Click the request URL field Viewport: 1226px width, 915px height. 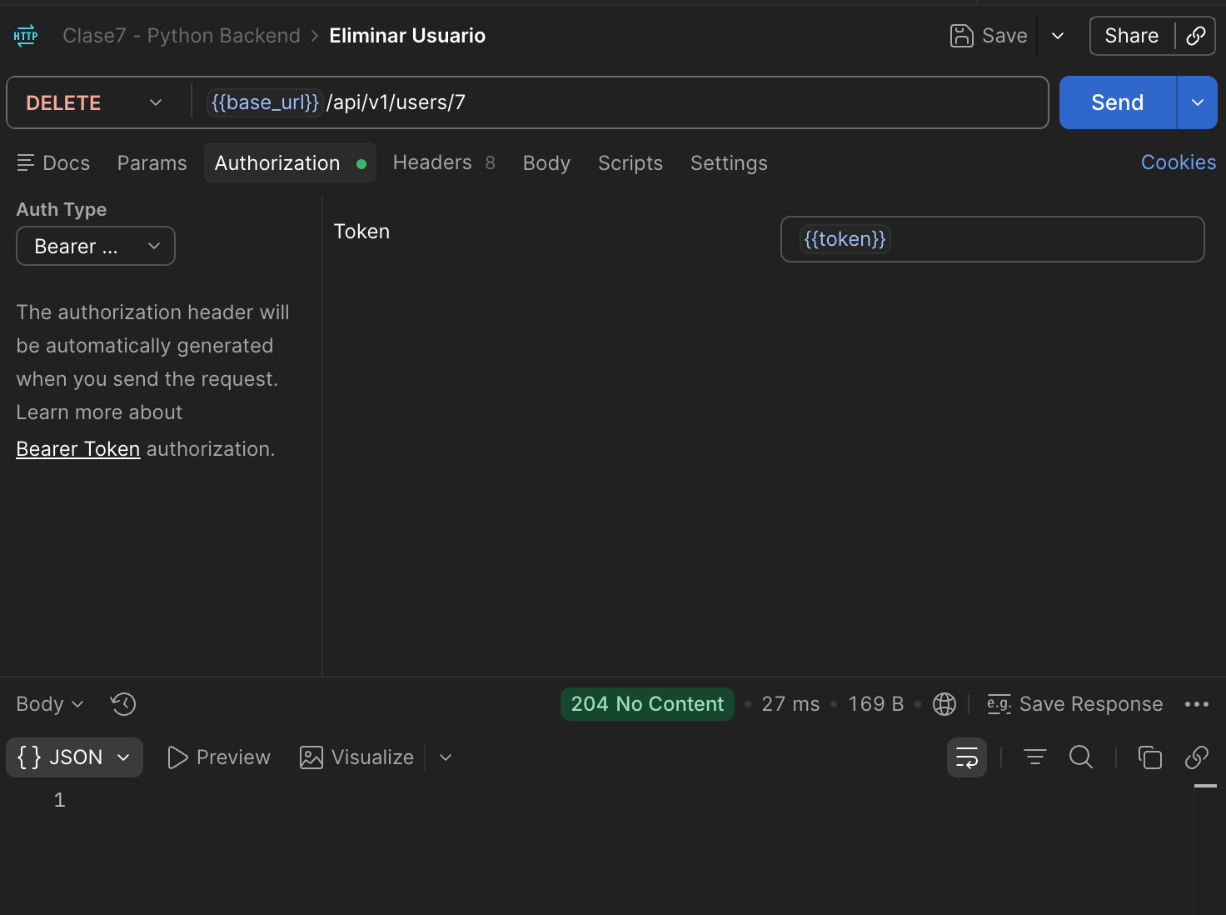(620, 102)
